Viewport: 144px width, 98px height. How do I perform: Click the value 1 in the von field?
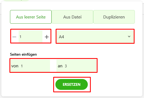point(22,66)
